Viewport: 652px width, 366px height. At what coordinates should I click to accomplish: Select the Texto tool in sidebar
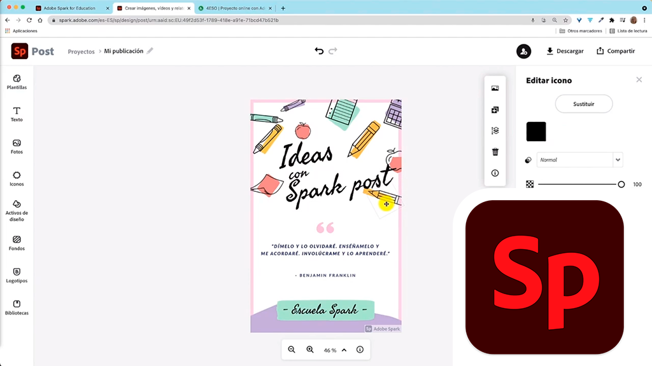click(17, 114)
